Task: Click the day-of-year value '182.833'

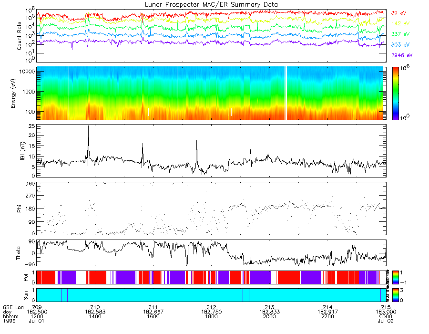Action: click(269, 312)
